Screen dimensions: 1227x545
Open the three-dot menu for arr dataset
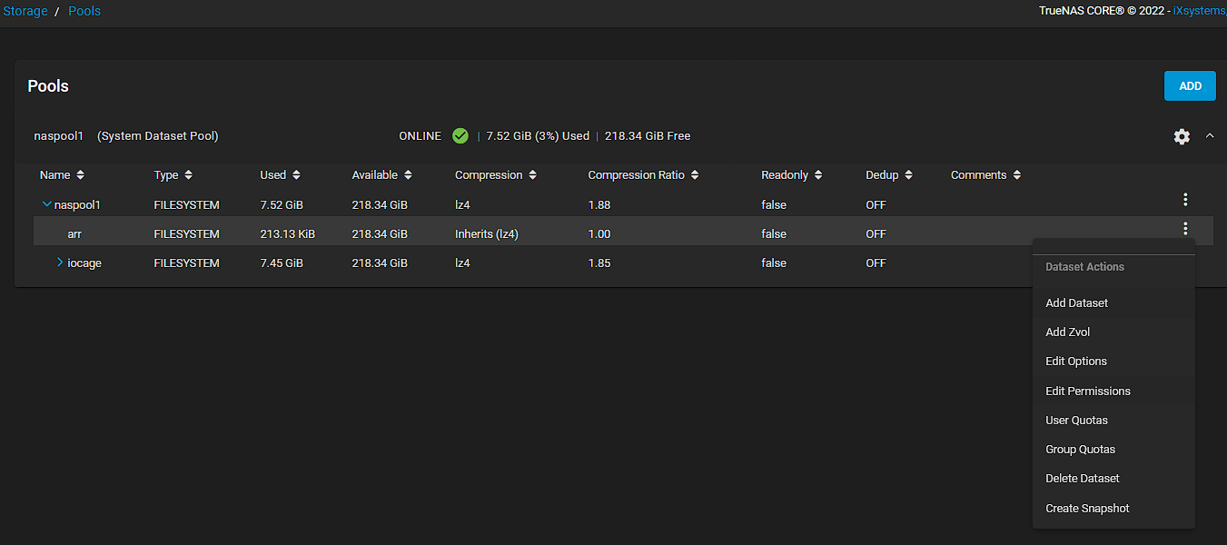pyautogui.click(x=1185, y=228)
